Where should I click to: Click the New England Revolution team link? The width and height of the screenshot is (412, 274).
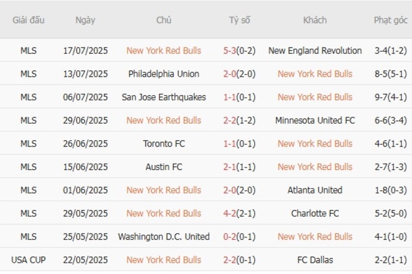coord(315,50)
